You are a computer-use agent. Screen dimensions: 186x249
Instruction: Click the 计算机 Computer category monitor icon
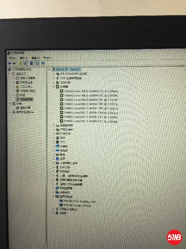pyautogui.click(x=58, y=146)
